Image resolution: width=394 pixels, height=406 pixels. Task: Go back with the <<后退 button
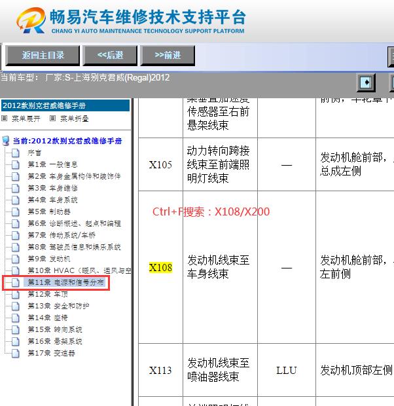(110, 55)
